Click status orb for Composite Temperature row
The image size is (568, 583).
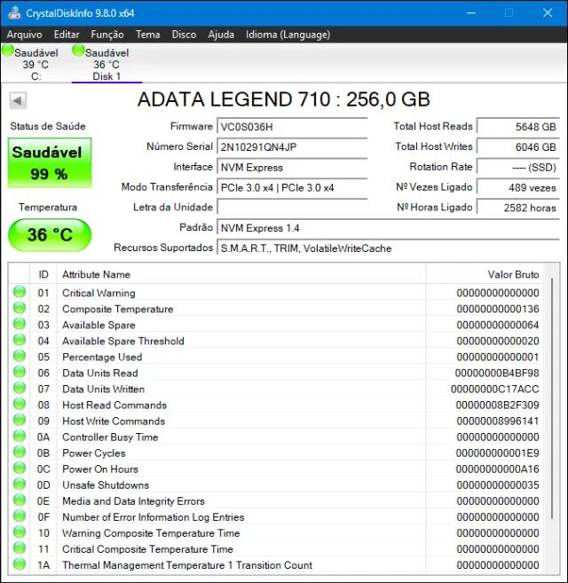coord(20,308)
